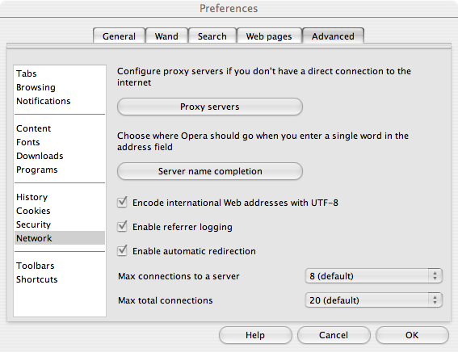Switch to the General tab
Image resolution: width=458 pixels, height=352 pixels.
pos(119,36)
